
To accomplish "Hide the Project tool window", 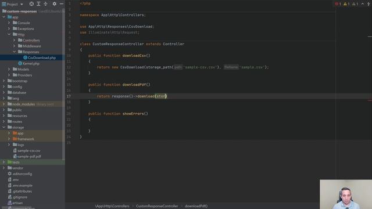I will [x=62, y=4].
